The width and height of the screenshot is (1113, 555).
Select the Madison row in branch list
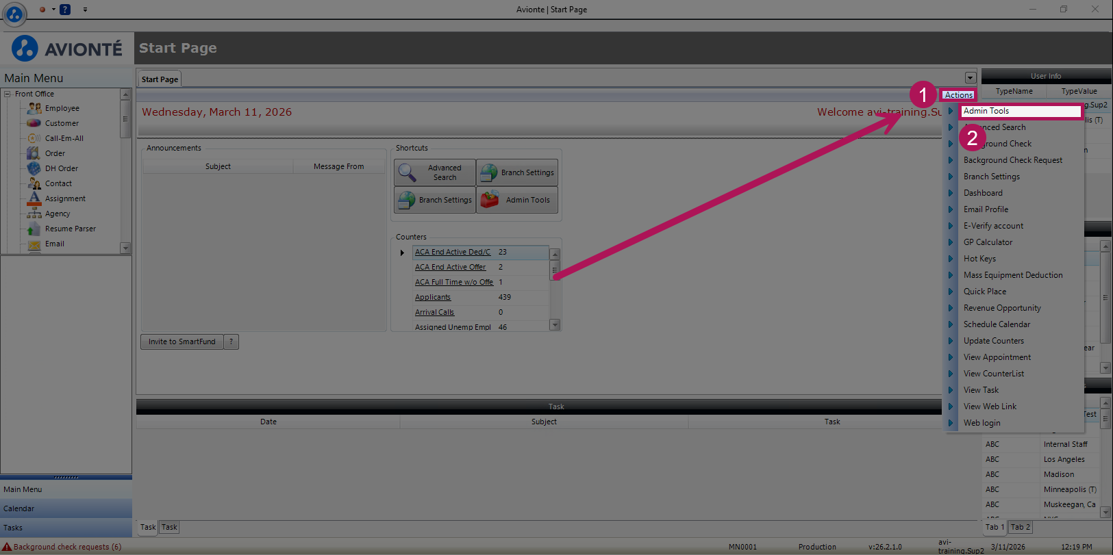click(x=1041, y=474)
